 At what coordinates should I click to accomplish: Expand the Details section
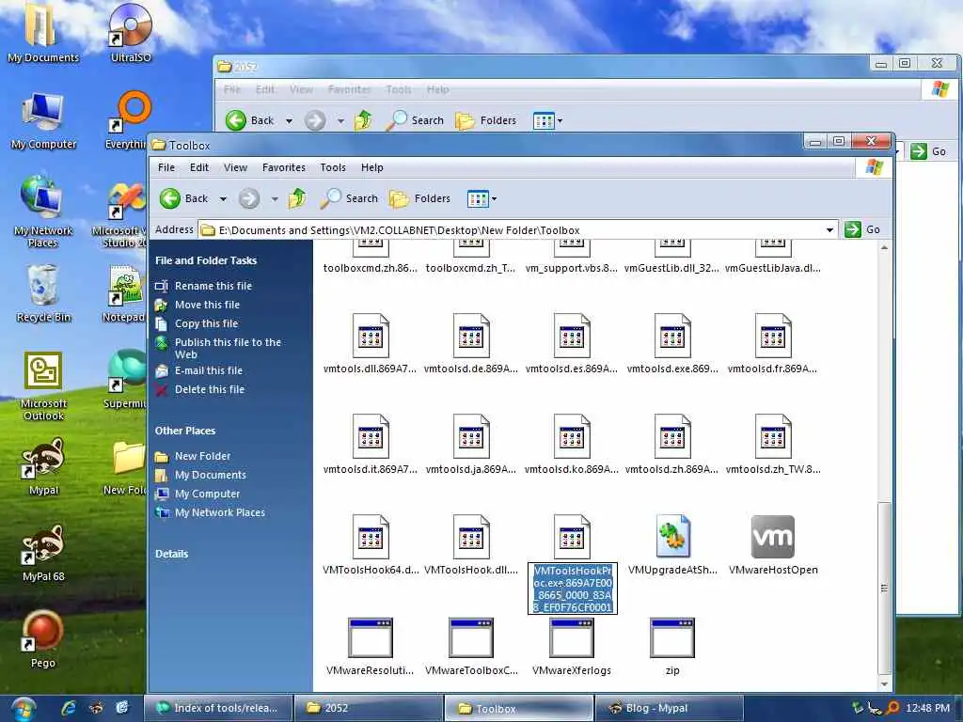(171, 554)
